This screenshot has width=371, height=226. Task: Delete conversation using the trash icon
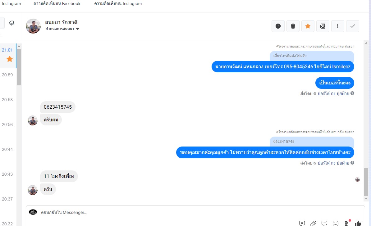293,26
